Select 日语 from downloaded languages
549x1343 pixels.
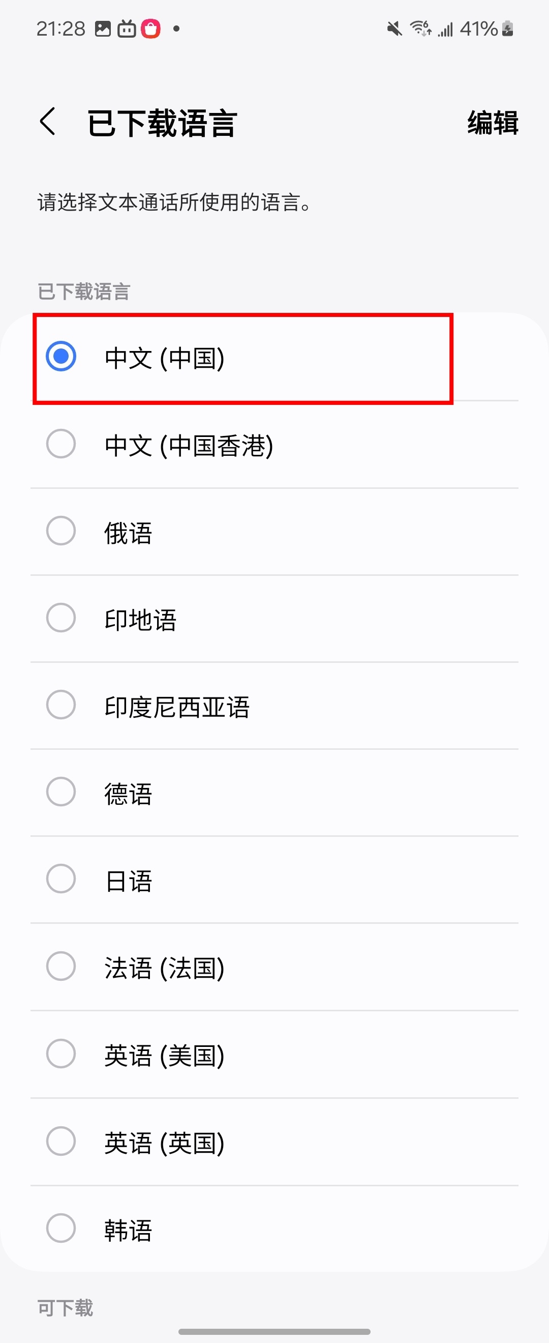point(61,879)
